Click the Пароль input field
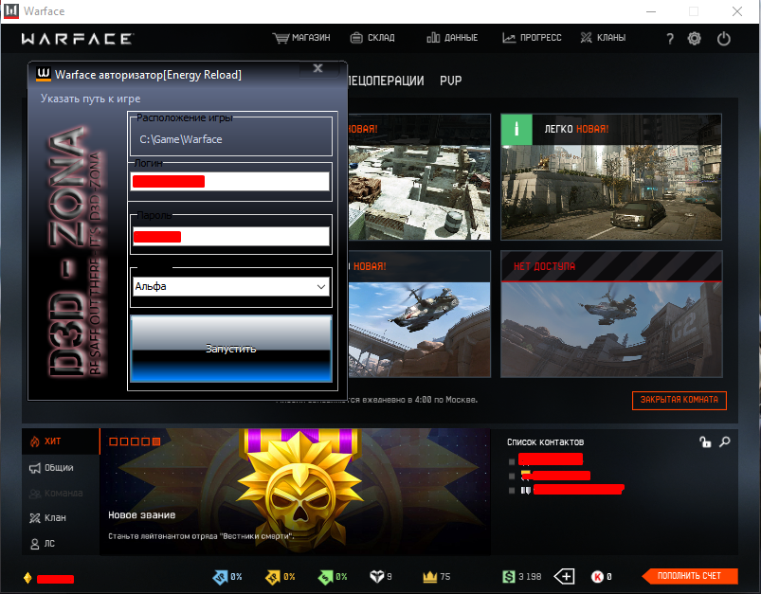The width and height of the screenshot is (761, 594). [x=231, y=237]
